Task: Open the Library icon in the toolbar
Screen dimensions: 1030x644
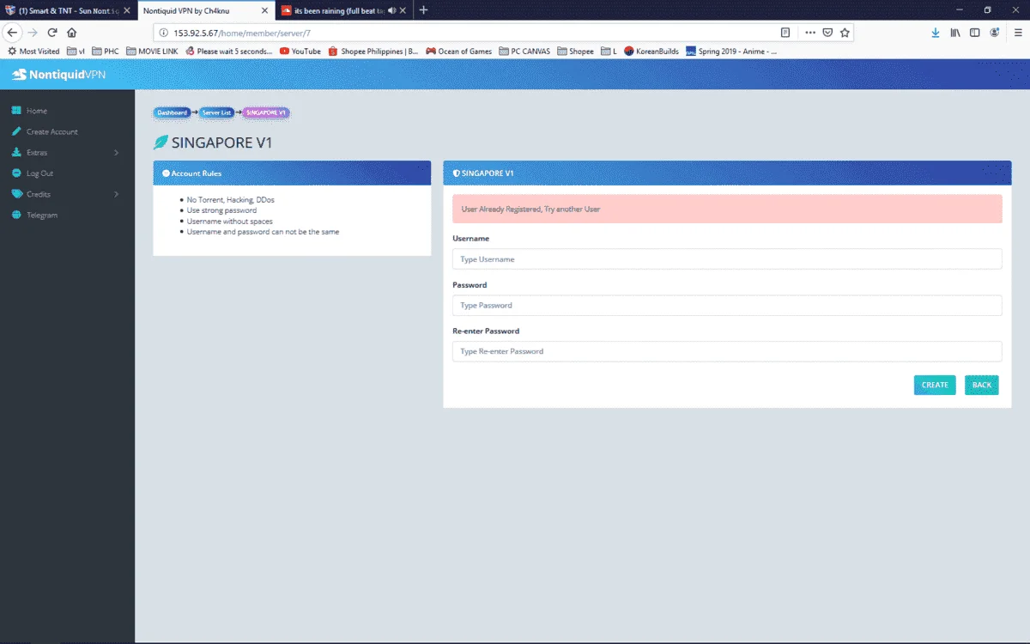Action: [x=954, y=33]
